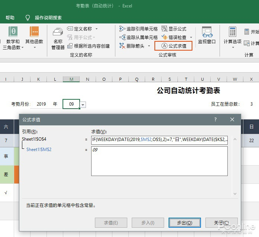Click the Calculate Now (开始) calculator icon
The height and width of the screenshot is (237, 259).
pyautogui.click(x=247, y=32)
